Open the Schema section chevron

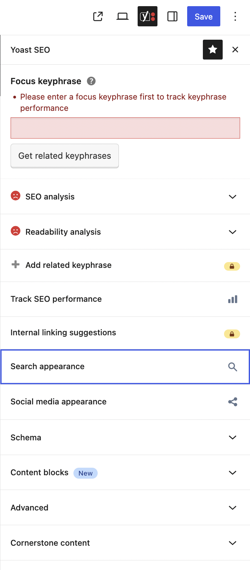click(233, 437)
